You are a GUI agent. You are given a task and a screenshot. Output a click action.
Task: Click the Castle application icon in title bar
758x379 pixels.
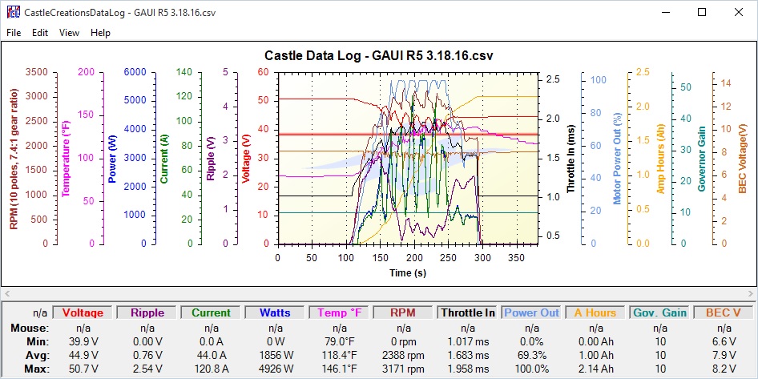(x=13, y=12)
